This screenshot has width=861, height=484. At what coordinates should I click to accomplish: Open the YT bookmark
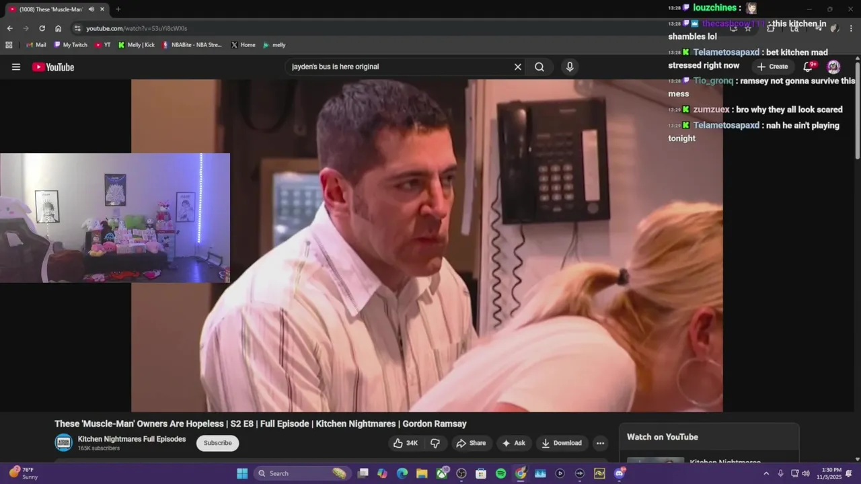[x=103, y=45]
